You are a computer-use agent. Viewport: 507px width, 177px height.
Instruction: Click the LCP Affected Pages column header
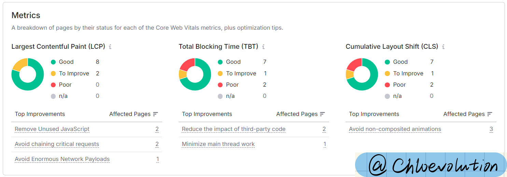[x=134, y=114]
